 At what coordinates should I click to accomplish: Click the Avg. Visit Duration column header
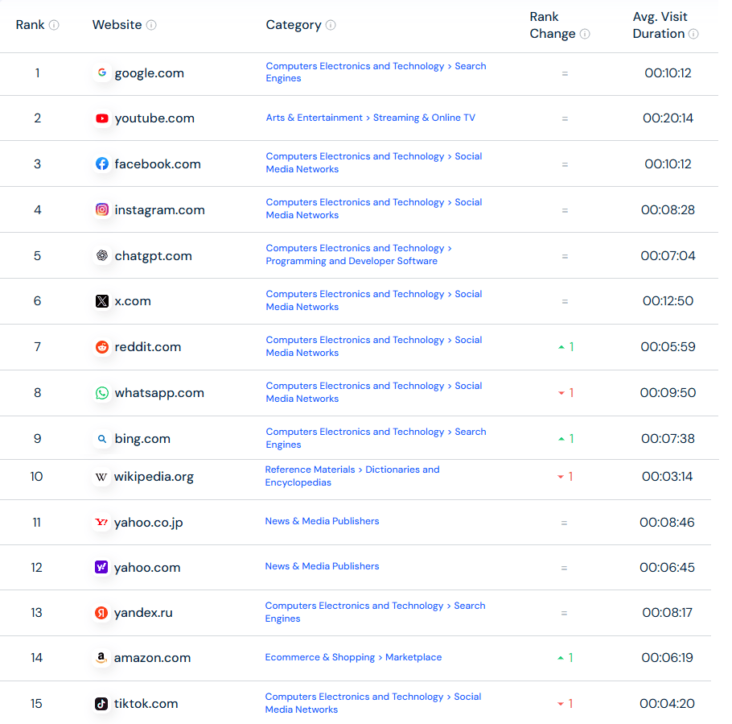click(x=660, y=25)
